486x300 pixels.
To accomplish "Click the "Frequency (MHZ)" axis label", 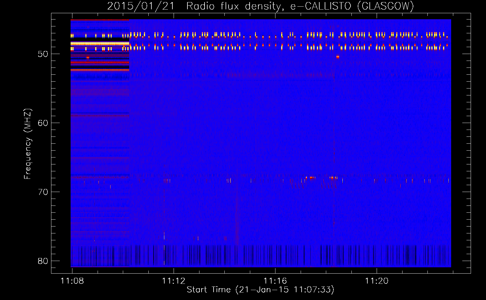I will 28,144.
